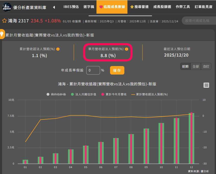Click the star icon beside 搜尋雷達
Image resolution: width=216 pixels, height=174 pixels.
133,7
